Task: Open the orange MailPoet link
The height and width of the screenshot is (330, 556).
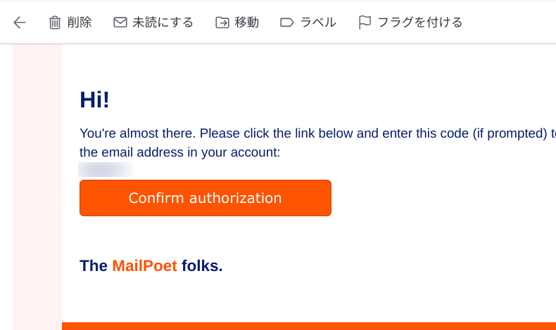Action: pos(145,265)
